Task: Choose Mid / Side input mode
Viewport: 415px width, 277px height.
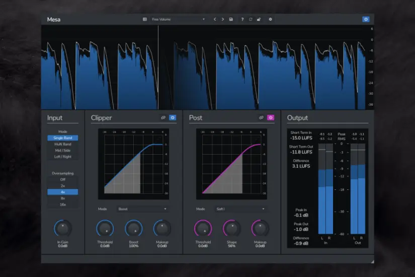Action: 63,150
